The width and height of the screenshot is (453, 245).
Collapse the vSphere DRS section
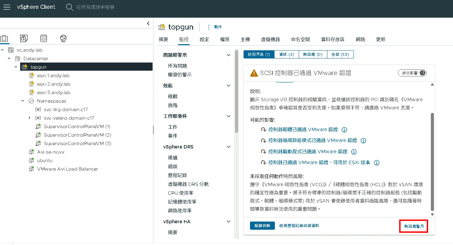(x=229, y=147)
